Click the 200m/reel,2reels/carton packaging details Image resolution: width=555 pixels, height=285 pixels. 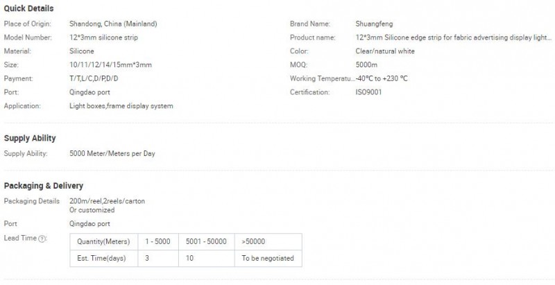[108, 200]
